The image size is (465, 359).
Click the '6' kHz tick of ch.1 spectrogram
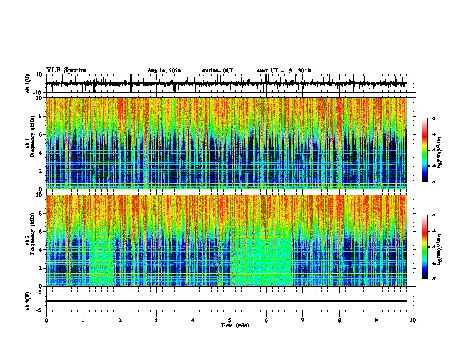[41, 134]
